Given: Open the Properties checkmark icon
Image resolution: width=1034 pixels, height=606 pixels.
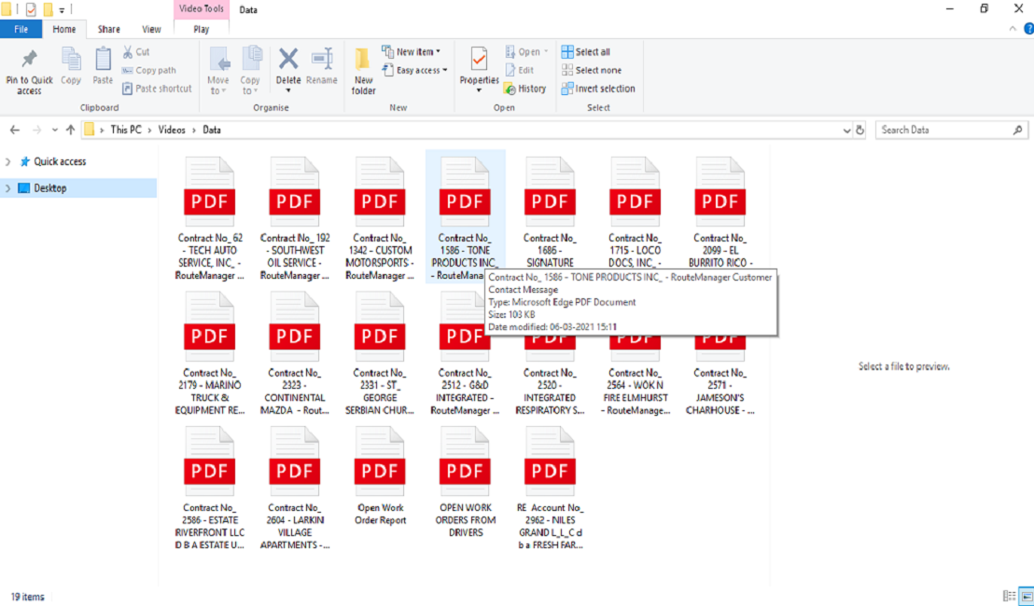Looking at the screenshot, I should pyautogui.click(x=480, y=59).
